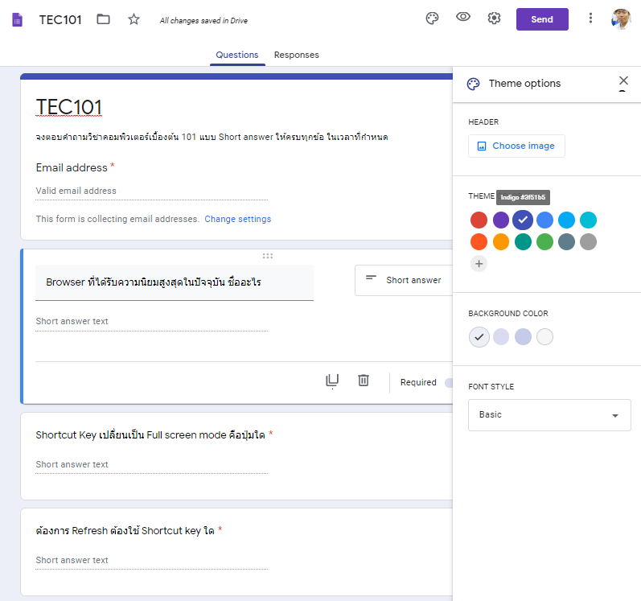Move form to folder icon
The height and width of the screenshot is (601, 641).
tap(103, 19)
